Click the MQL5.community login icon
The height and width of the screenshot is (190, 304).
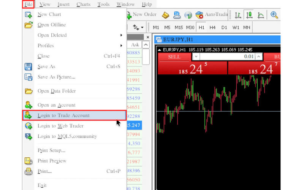point(29,136)
